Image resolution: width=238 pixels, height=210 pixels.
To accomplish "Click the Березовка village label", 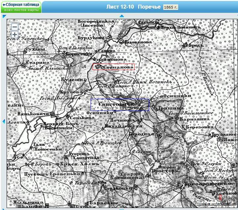I will point(199,127).
